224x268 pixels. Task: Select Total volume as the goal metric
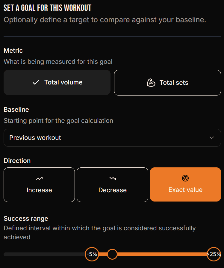point(57,82)
